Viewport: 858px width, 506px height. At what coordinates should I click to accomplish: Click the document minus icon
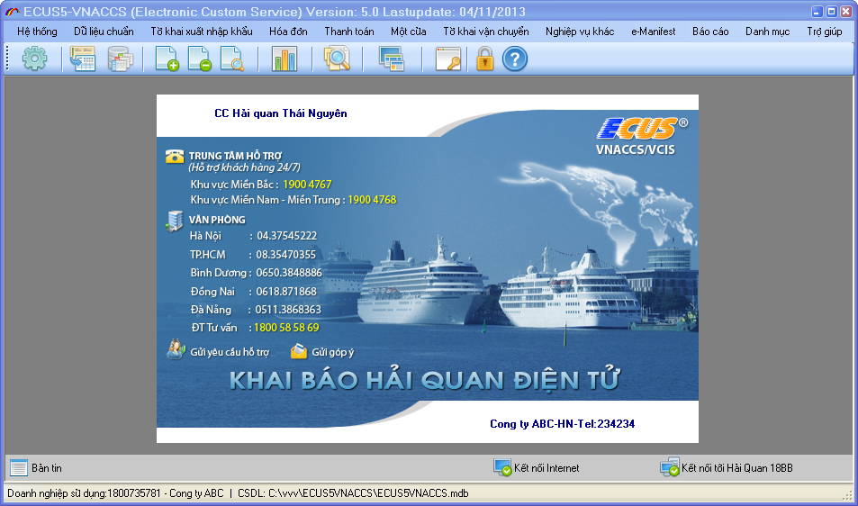[199, 60]
